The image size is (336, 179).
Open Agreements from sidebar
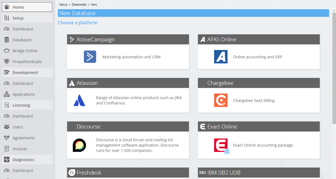27,138
